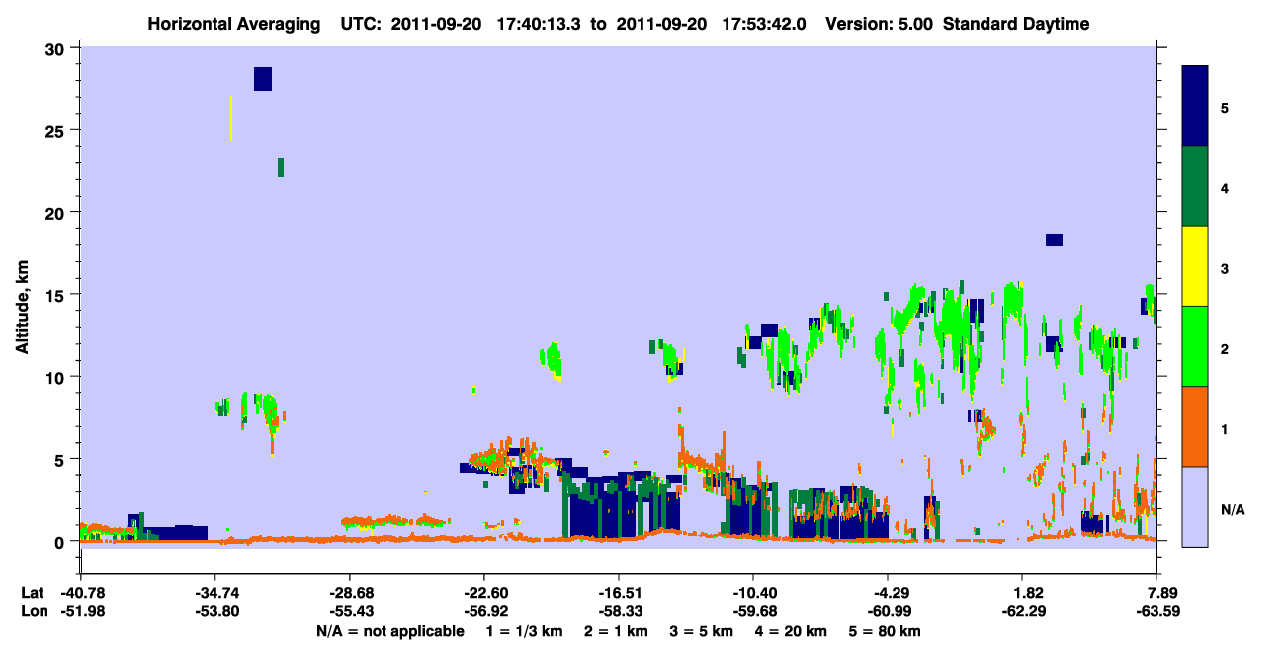This screenshot has width=1285, height=659.
Task: Click longitude value -60.99
Action: point(889,611)
